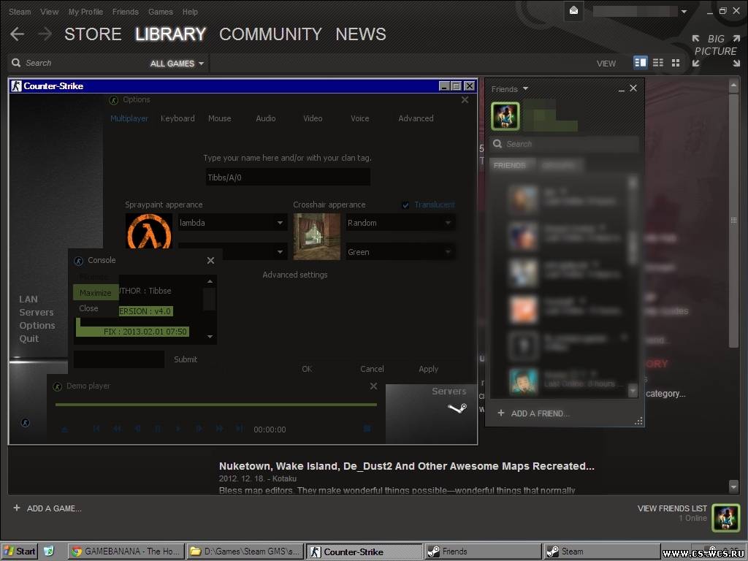Image resolution: width=748 pixels, height=561 pixels.
Task: Switch to the Friends taskbar button
Action: pyautogui.click(x=483, y=552)
